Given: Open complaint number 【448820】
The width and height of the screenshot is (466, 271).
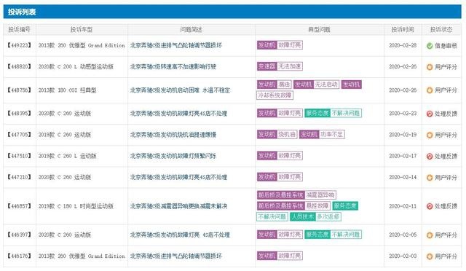Looking at the screenshot, I should tap(20, 66).
